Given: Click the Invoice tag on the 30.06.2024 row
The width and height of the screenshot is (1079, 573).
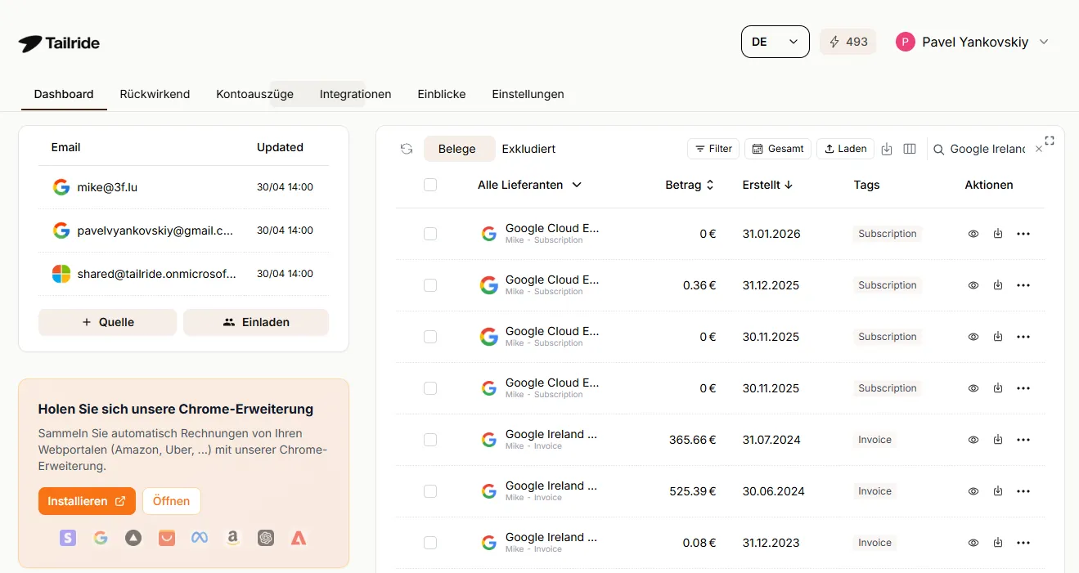Looking at the screenshot, I should 874,491.
